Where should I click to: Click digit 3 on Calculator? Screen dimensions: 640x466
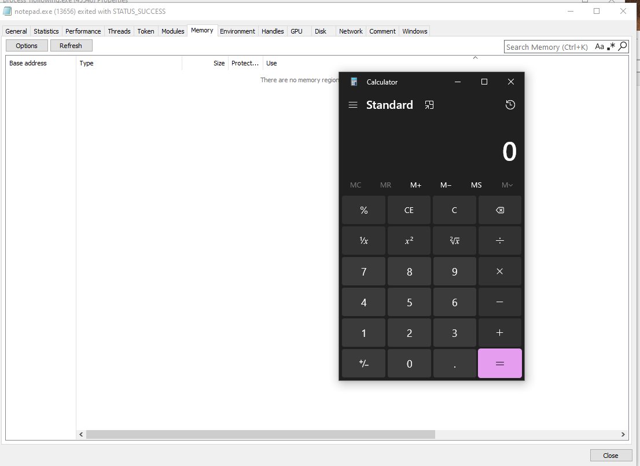454,332
